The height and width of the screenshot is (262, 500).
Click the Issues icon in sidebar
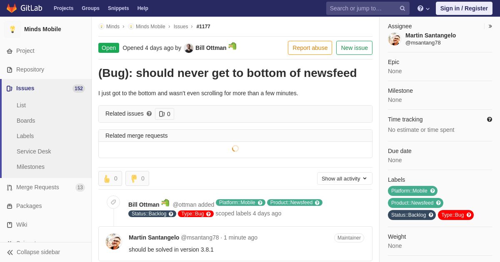coord(10,88)
